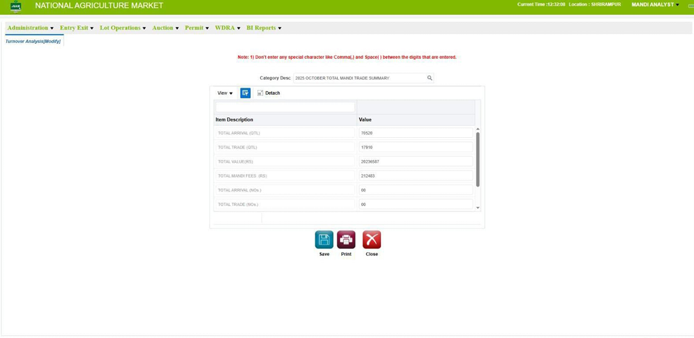Open the View dropdown in table toolbar

(225, 93)
